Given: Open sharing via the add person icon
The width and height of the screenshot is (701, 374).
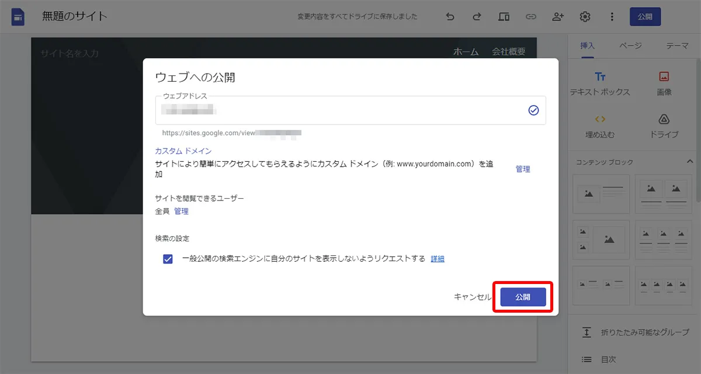Looking at the screenshot, I should pos(558,16).
